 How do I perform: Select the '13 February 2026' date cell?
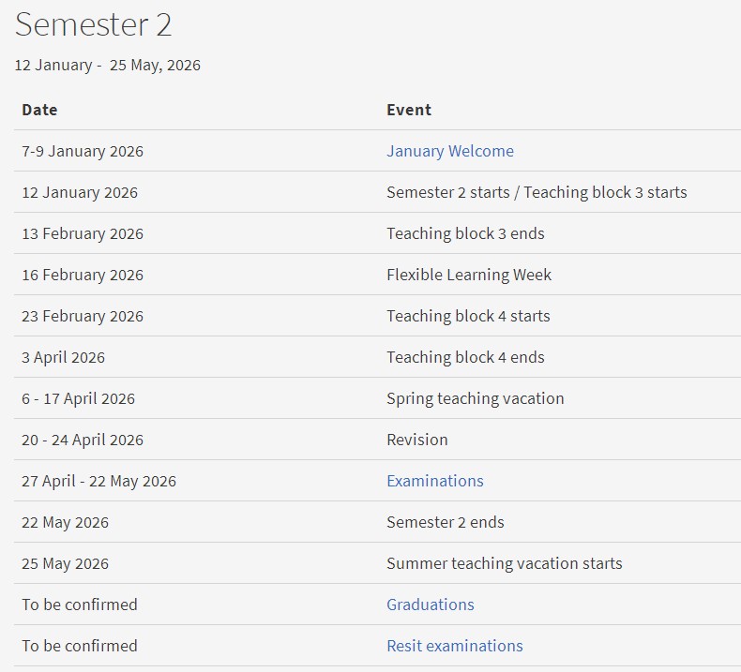(83, 233)
